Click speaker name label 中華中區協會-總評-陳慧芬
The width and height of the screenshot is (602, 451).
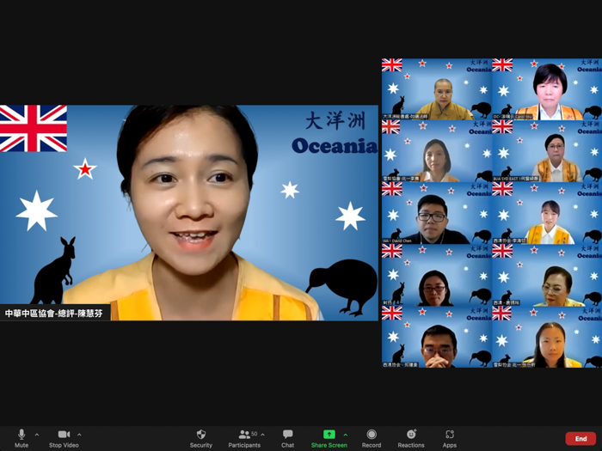pos(54,314)
